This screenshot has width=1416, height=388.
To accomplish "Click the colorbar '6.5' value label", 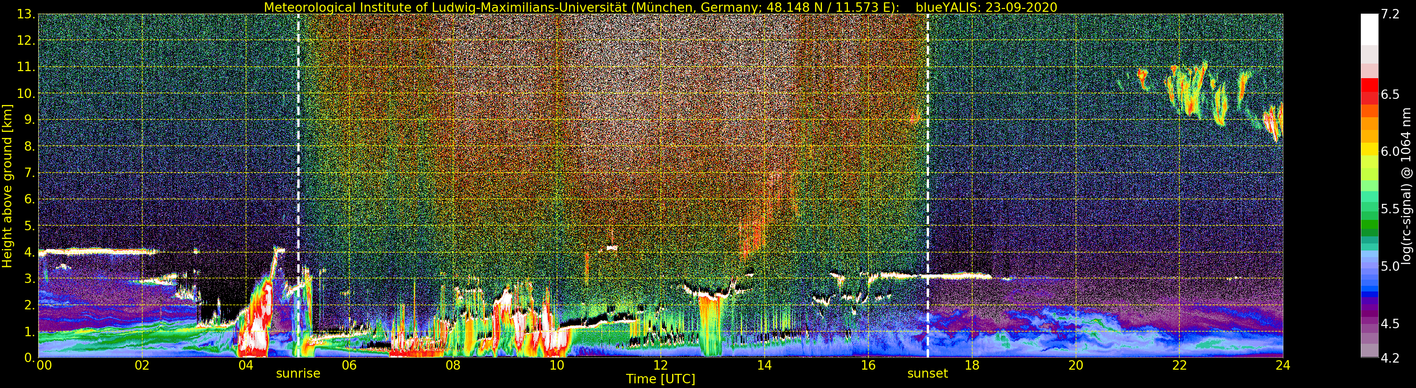I will pyautogui.click(x=1390, y=94).
